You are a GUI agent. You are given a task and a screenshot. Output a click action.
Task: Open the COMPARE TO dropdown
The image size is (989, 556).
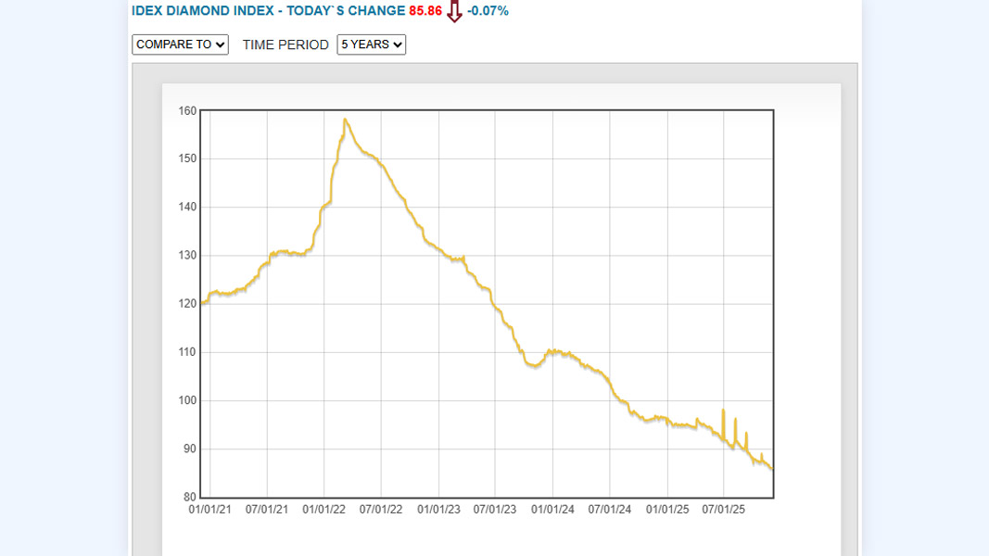(180, 44)
